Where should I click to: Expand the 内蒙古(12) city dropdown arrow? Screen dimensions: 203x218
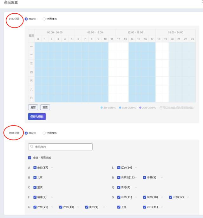(136, 178)
